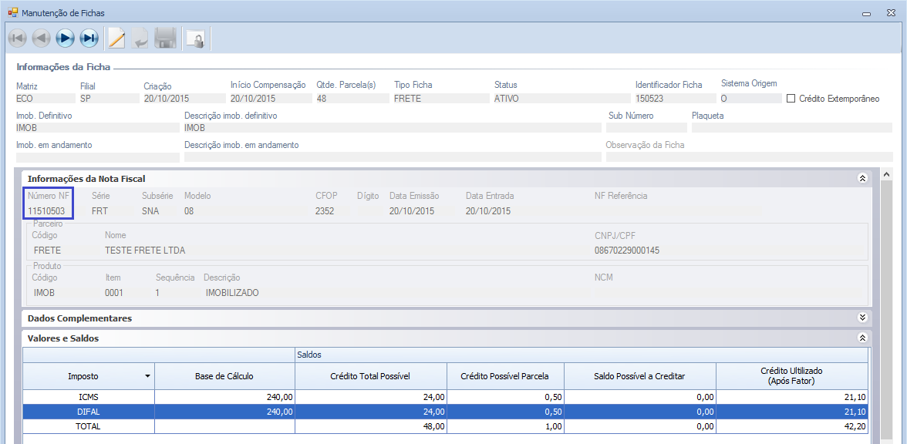This screenshot has width=907, height=444.
Task: Click the edit ficha pencil icon
Action: [116, 38]
